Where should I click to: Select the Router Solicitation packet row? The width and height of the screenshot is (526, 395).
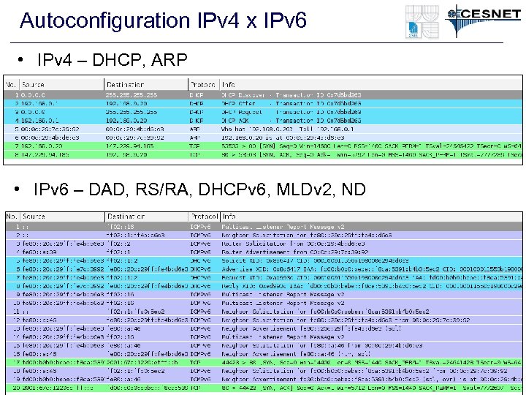coord(264,244)
